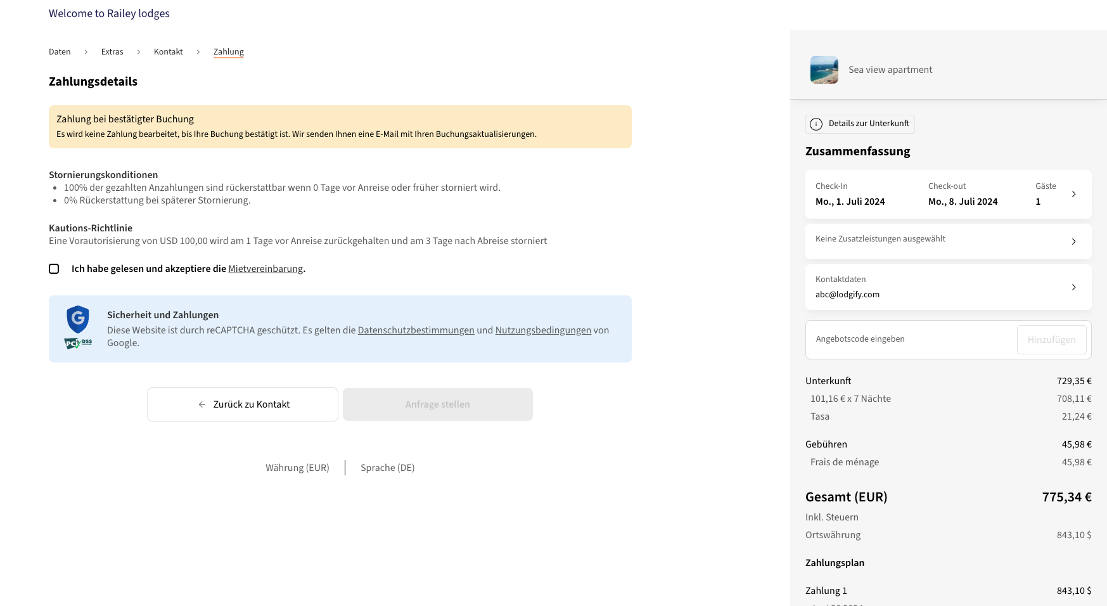Click the PCI DSS badge icon
The height and width of the screenshot is (606, 1107).
pos(78,343)
